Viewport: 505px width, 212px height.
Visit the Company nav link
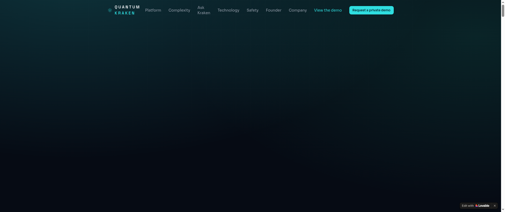pyautogui.click(x=298, y=10)
